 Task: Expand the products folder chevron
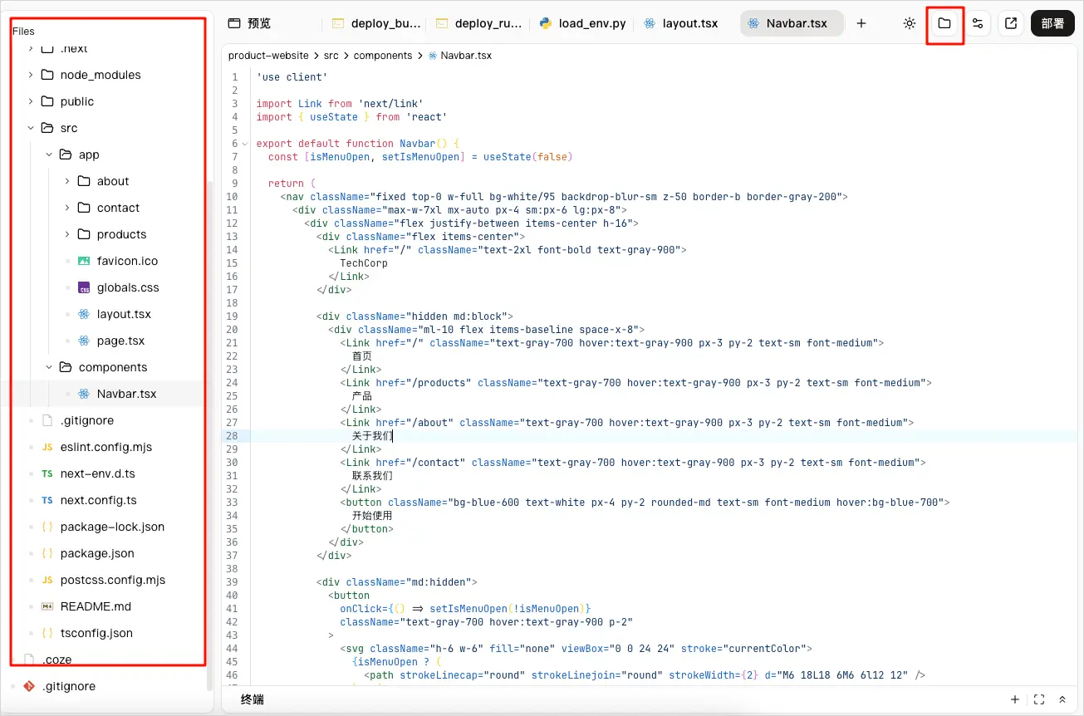[67, 234]
